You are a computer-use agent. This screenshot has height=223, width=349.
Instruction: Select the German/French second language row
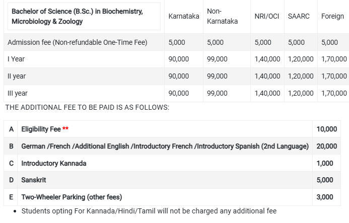click(172, 146)
